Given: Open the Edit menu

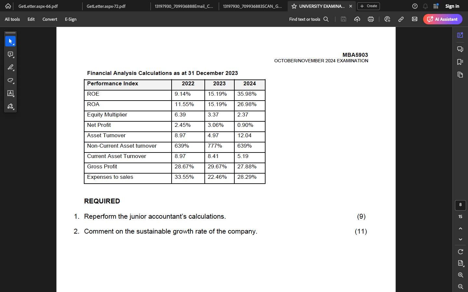Looking at the screenshot, I should point(31,19).
